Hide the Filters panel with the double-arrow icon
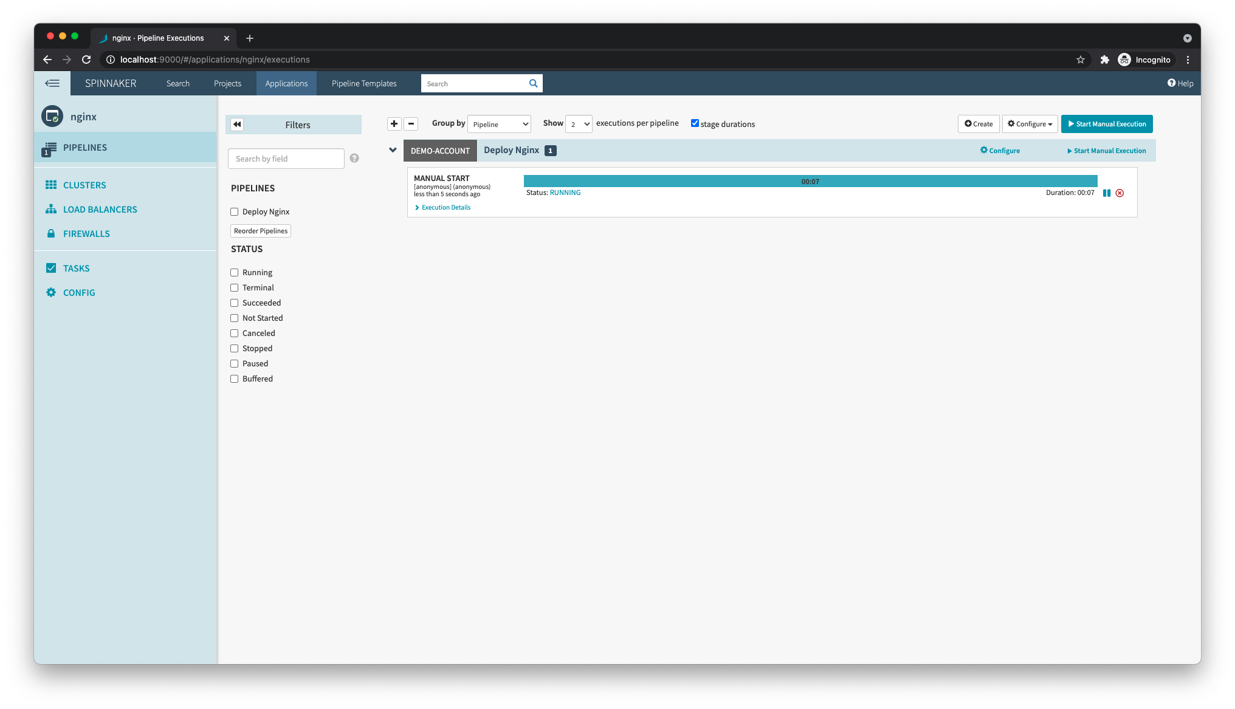The height and width of the screenshot is (709, 1235). pyautogui.click(x=237, y=125)
